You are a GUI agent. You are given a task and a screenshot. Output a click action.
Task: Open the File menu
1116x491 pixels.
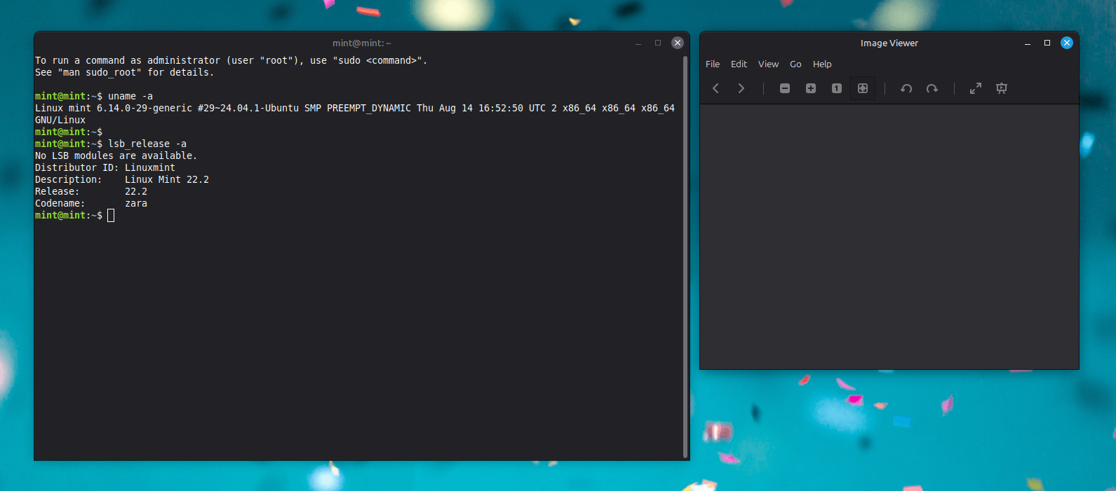[713, 64]
